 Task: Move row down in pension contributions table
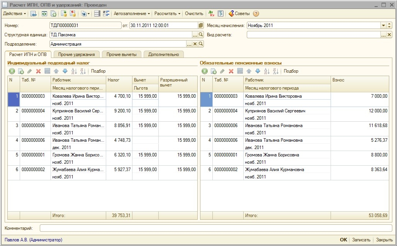click(x=258, y=71)
